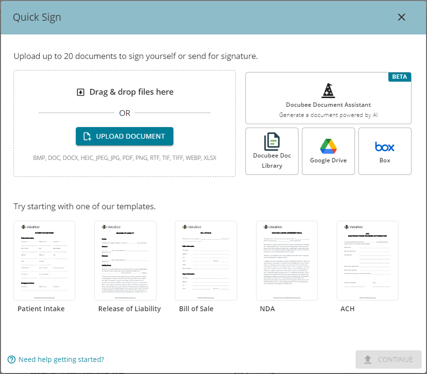The width and height of the screenshot is (427, 374).
Task: Click the NDA label text
Action: point(268,309)
